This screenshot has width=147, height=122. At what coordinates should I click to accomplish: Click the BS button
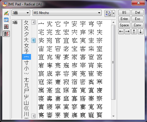coord(124,13)
